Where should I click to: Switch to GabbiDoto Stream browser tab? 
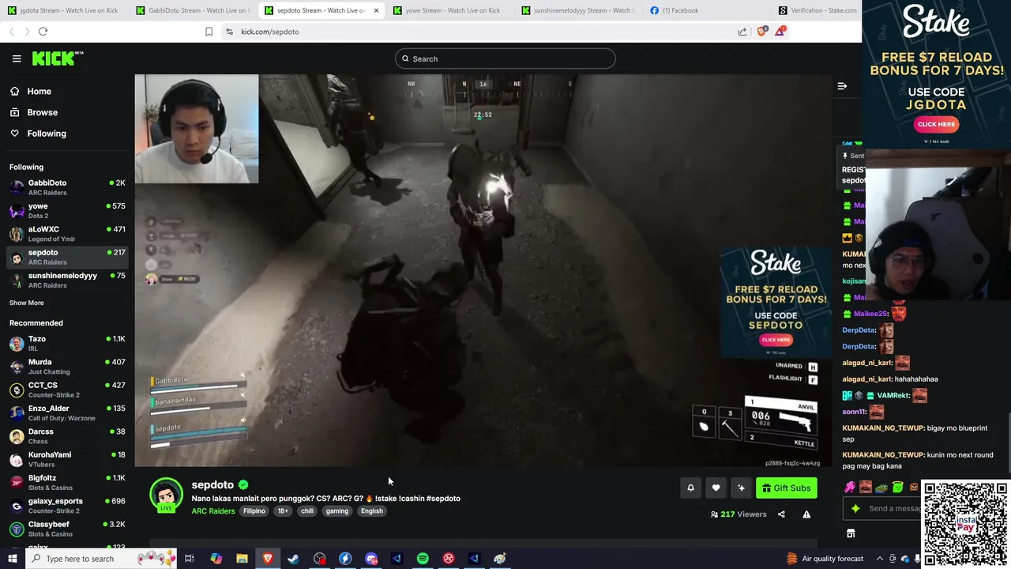(x=192, y=10)
